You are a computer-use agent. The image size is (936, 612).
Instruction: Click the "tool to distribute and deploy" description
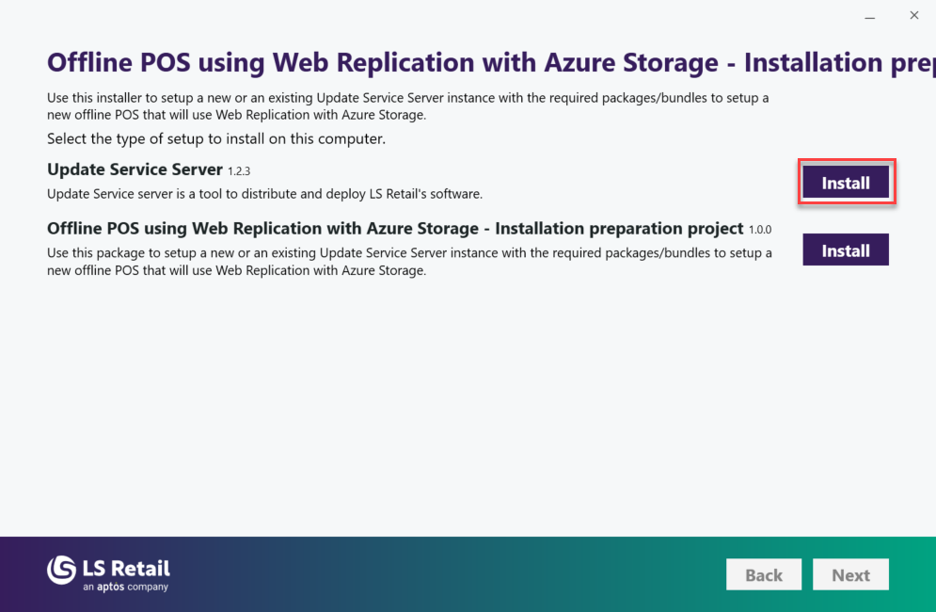pos(265,194)
